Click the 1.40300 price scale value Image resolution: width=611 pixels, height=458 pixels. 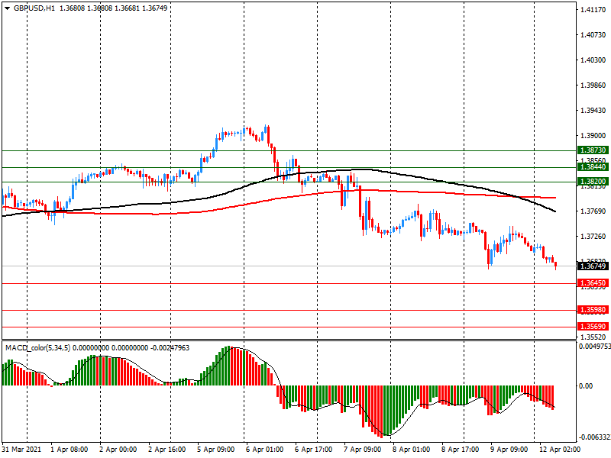[593, 60]
